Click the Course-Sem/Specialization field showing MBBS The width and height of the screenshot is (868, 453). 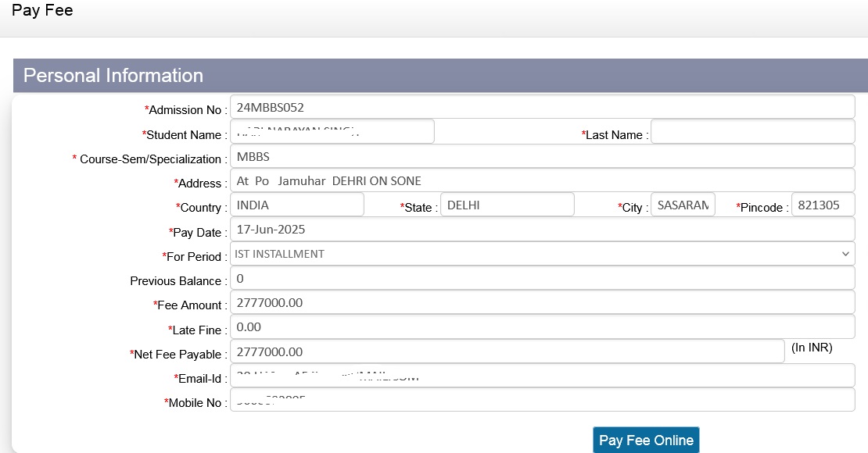[542, 157]
